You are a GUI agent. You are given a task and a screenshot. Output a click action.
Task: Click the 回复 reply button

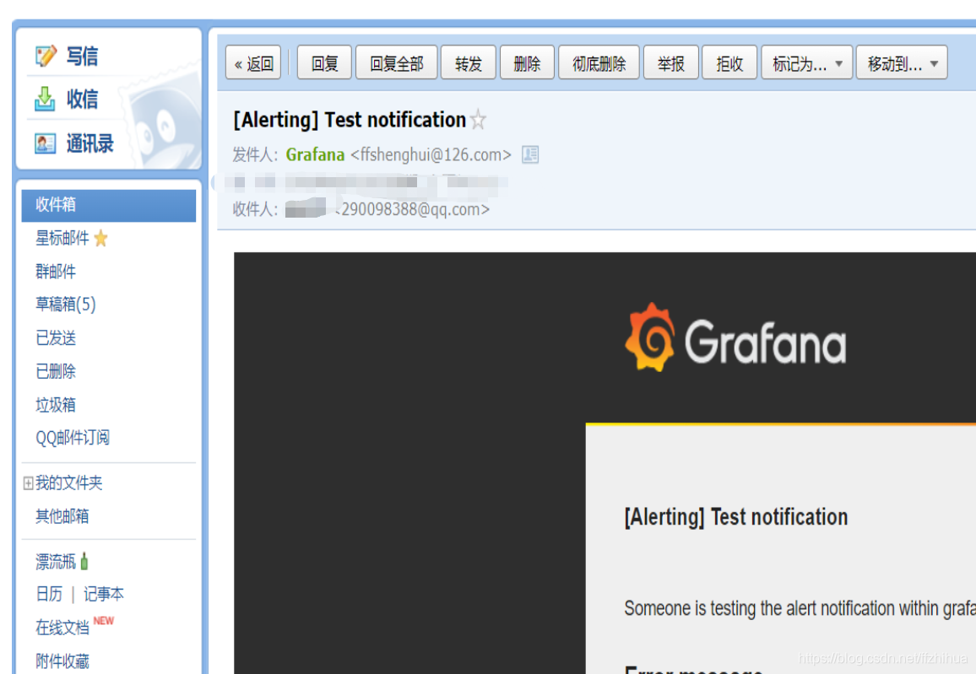click(324, 62)
